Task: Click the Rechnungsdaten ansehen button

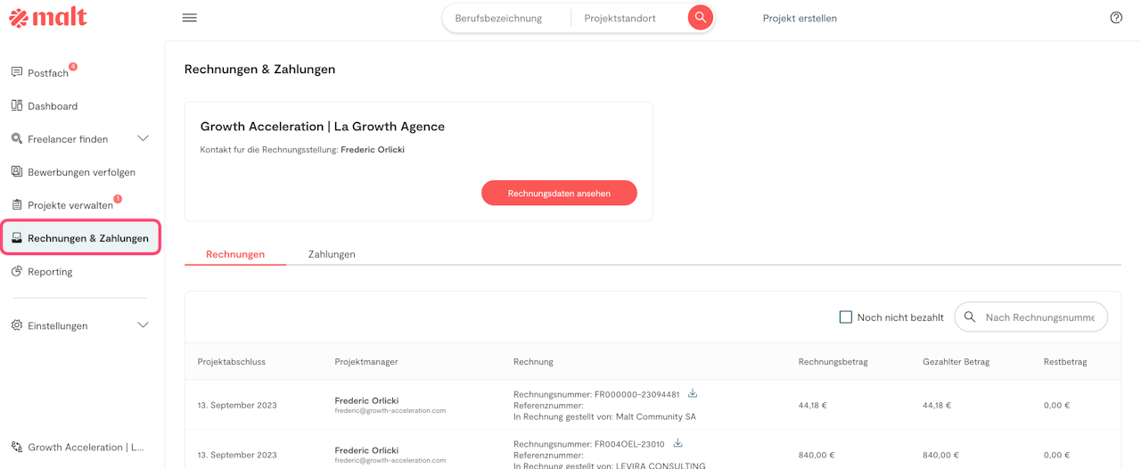Action: click(x=559, y=193)
